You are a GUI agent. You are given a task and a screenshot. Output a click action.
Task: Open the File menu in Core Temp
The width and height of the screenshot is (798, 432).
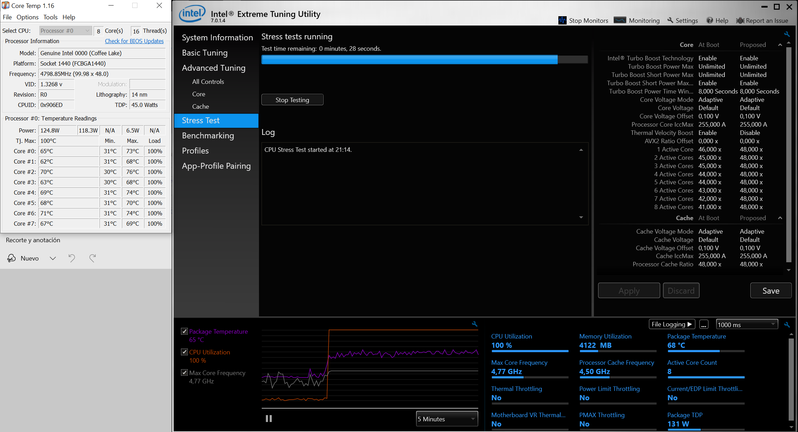pyautogui.click(x=7, y=17)
